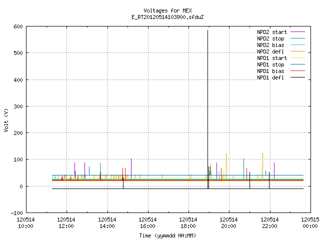Click the x-axis label 120515 00:00

[x=310, y=223]
